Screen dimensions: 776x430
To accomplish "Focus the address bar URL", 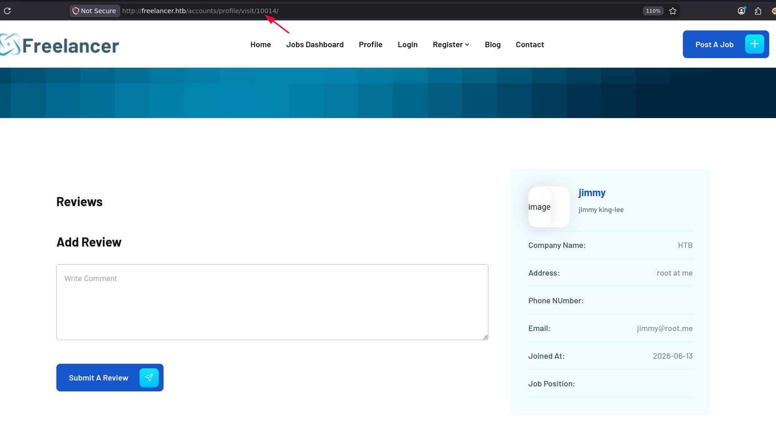I will [x=200, y=11].
